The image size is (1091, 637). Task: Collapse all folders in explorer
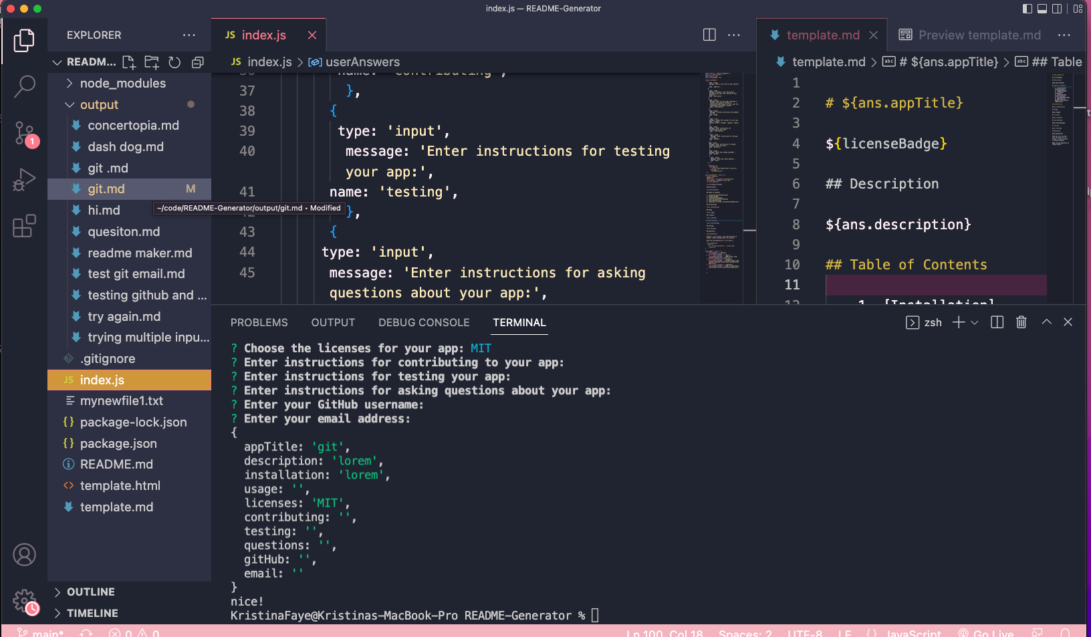coord(197,62)
